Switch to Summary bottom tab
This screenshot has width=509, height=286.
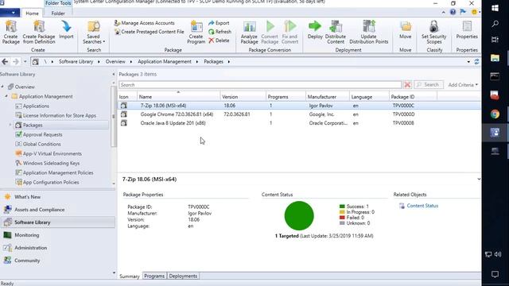click(x=129, y=276)
